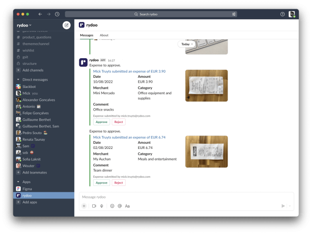This screenshot has height=234, width=312.
Task: Approve the EUR 3.90 expense
Action: (x=101, y=122)
